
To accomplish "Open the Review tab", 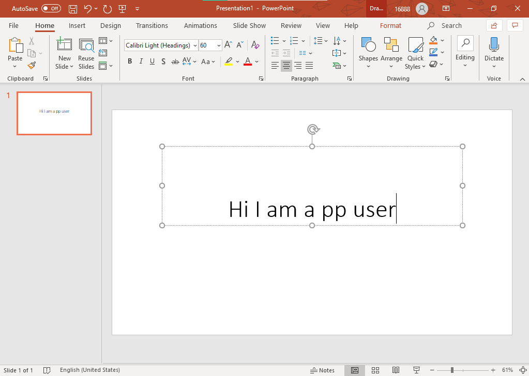I will pos(291,26).
